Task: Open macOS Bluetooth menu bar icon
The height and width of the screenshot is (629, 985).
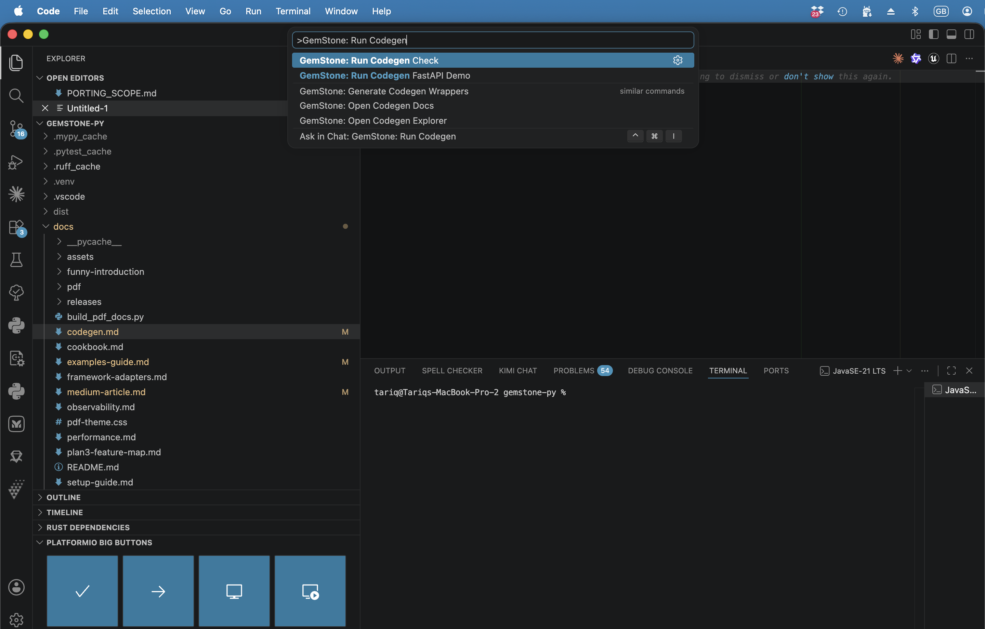Action: coord(915,11)
